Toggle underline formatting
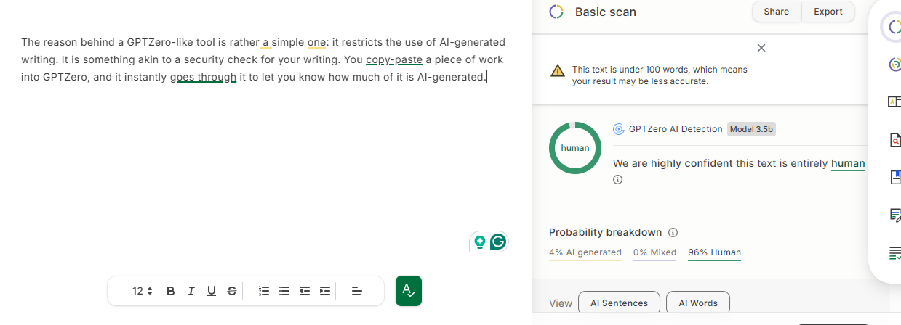Screen dimensions: 901x325 [x=212, y=291]
